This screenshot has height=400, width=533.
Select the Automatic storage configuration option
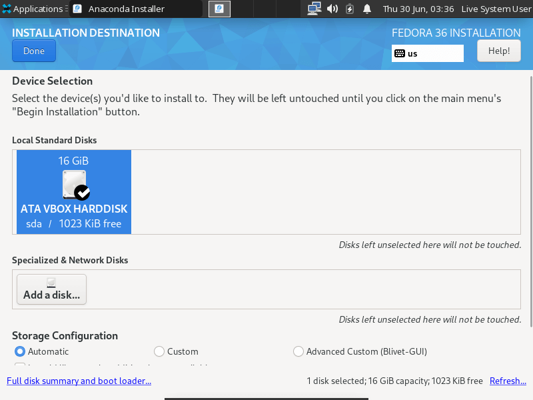tap(20, 351)
